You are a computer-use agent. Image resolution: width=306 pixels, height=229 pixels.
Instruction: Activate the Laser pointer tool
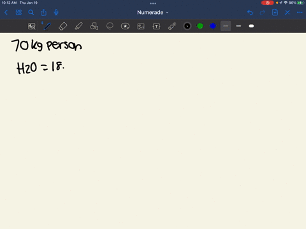pyautogui.click(x=172, y=26)
